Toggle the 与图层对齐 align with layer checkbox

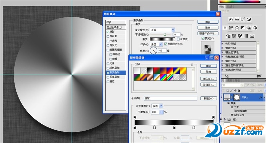click(166, 44)
